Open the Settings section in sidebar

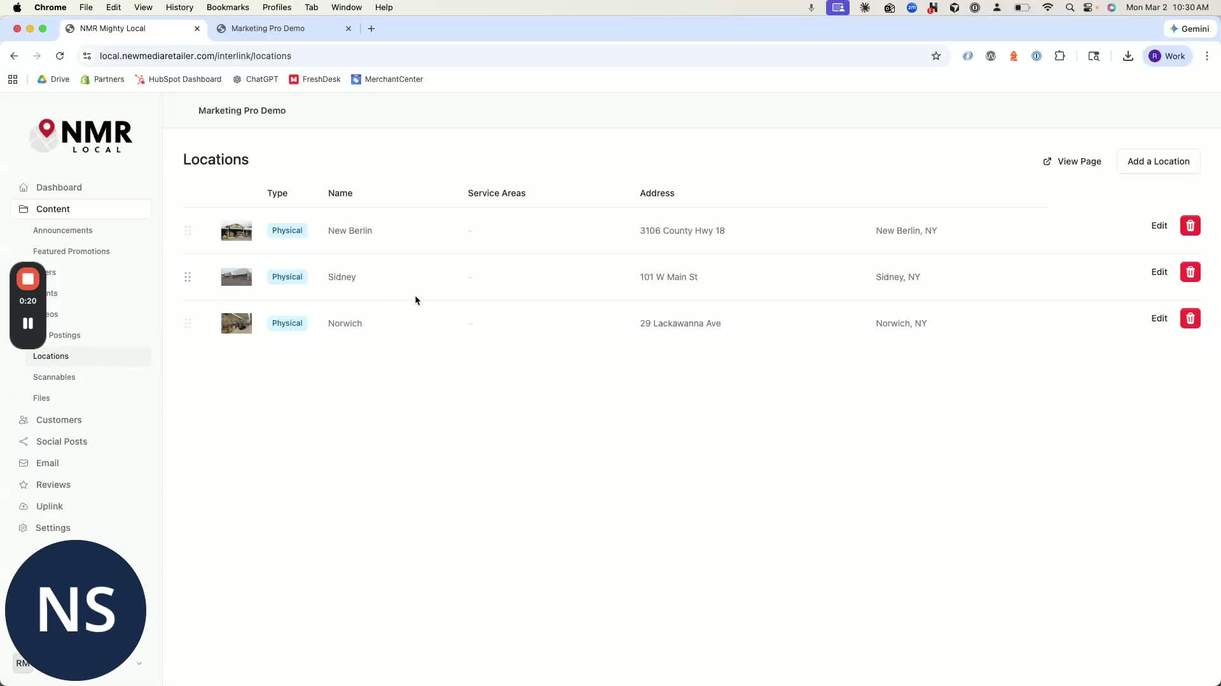tap(53, 528)
